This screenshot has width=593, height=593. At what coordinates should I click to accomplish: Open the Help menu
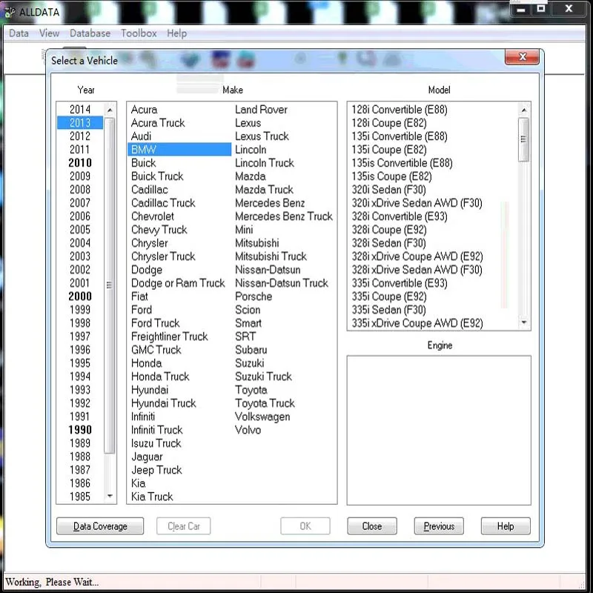point(176,33)
